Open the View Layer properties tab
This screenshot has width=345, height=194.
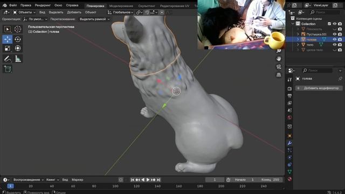click(x=289, y=103)
